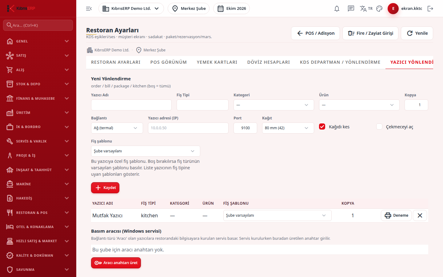Disable the Kağıdı kes checkbox
Screen dimensions: 443x277
pos(322,127)
